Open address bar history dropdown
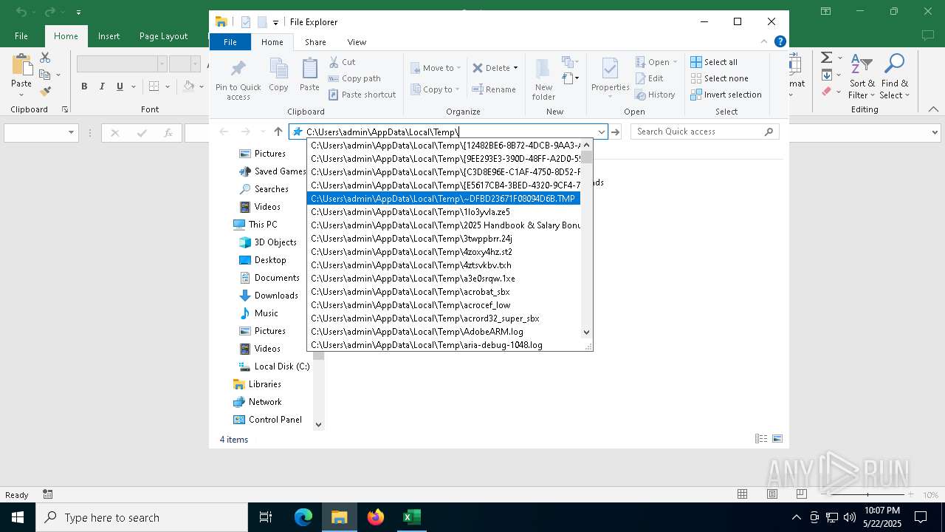This screenshot has width=945, height=532. pyautogui.click(x=601, y=132)
